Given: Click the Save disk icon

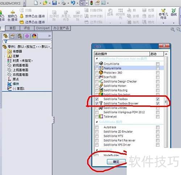Looking at the screenshot, I should click(54, 3).
